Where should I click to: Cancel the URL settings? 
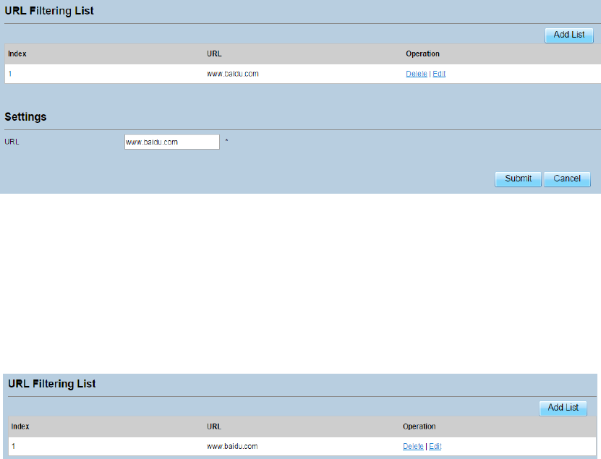567,179
